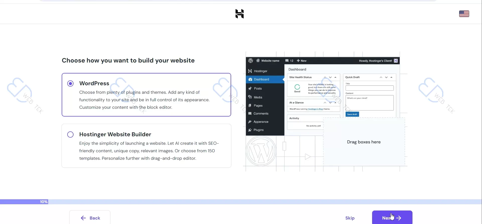Select the Hostinger Website Builder radio option
The image size is (482, 224).
[x=71, y=134]
